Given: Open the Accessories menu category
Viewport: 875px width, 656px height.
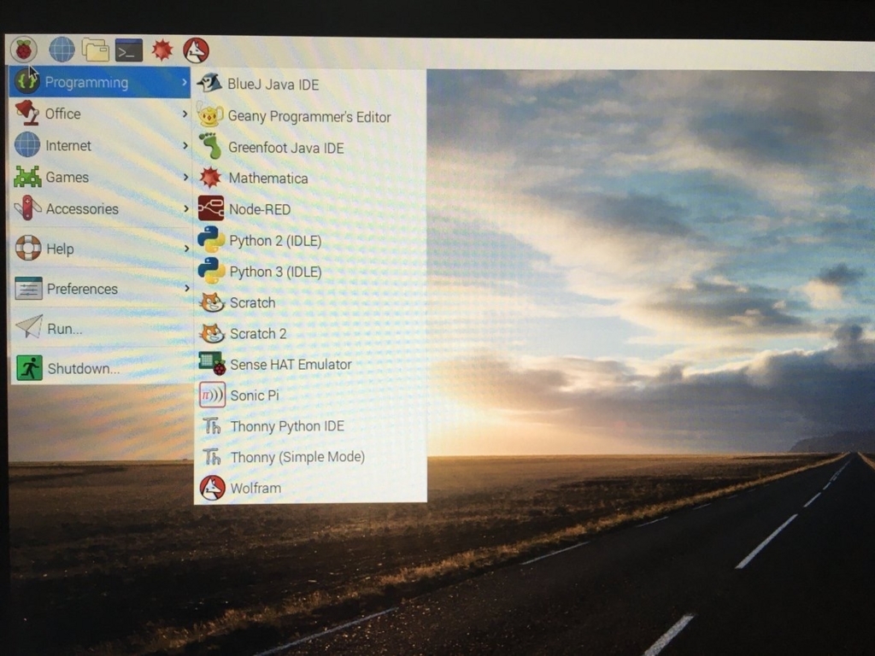Looking at the screenshot, I should [102, 208].
